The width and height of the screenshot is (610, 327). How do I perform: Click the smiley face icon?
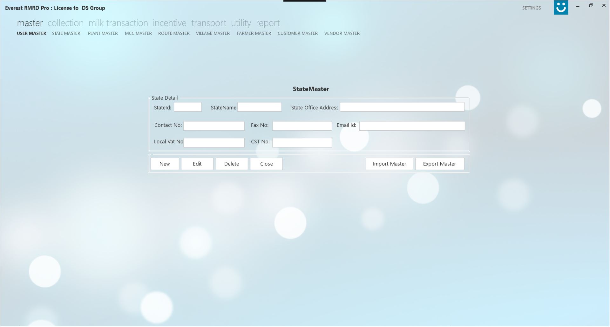coord(561,7)
